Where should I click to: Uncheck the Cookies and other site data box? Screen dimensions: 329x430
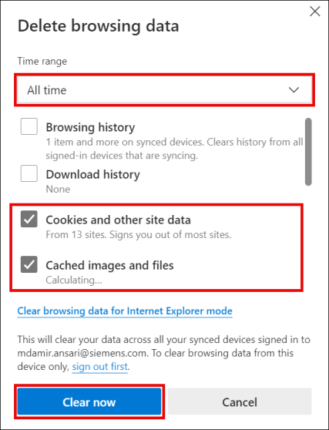pyautogui.click(x=29, y=219)
